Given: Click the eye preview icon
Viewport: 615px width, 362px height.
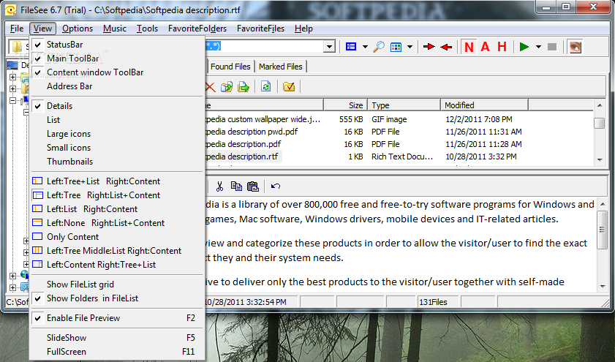Looking at the screenshot, I should (575, 47).
